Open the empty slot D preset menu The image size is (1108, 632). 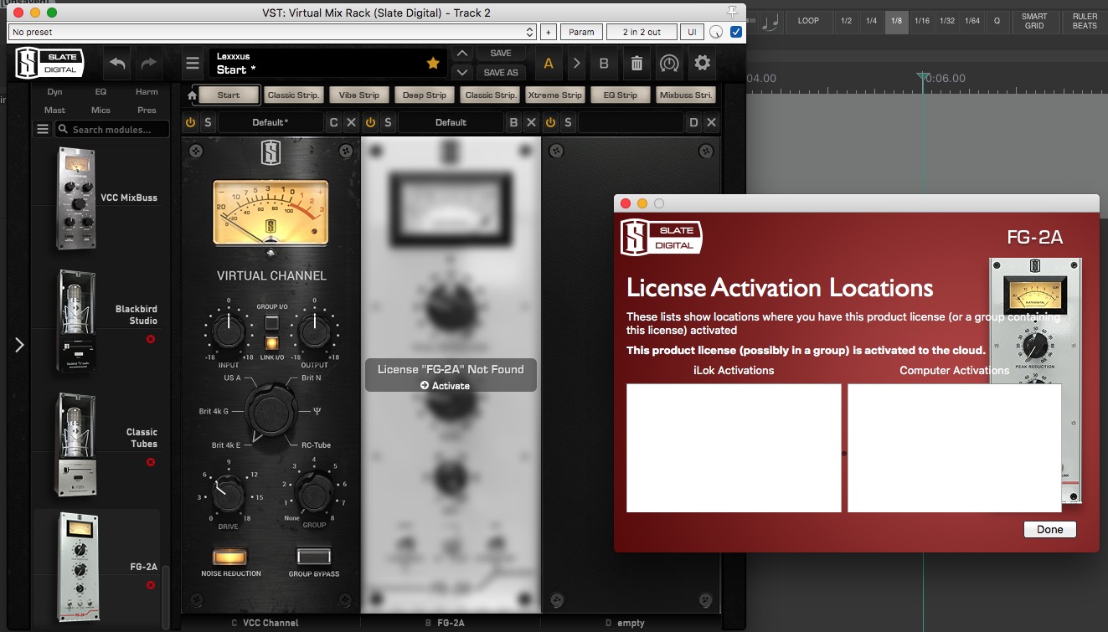631,123
